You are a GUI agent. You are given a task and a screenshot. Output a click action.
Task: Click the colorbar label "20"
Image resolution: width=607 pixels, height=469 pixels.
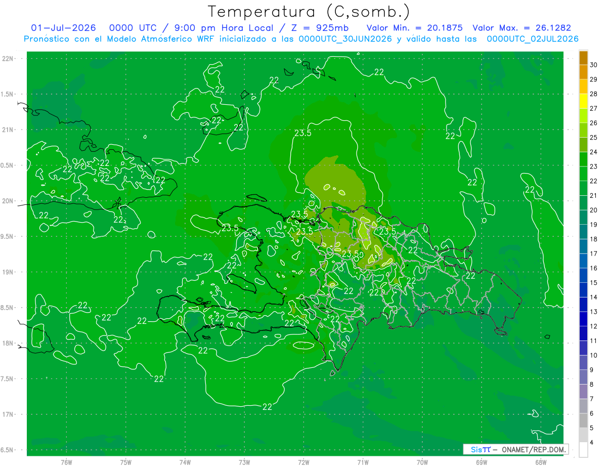(x=594, y=210)
